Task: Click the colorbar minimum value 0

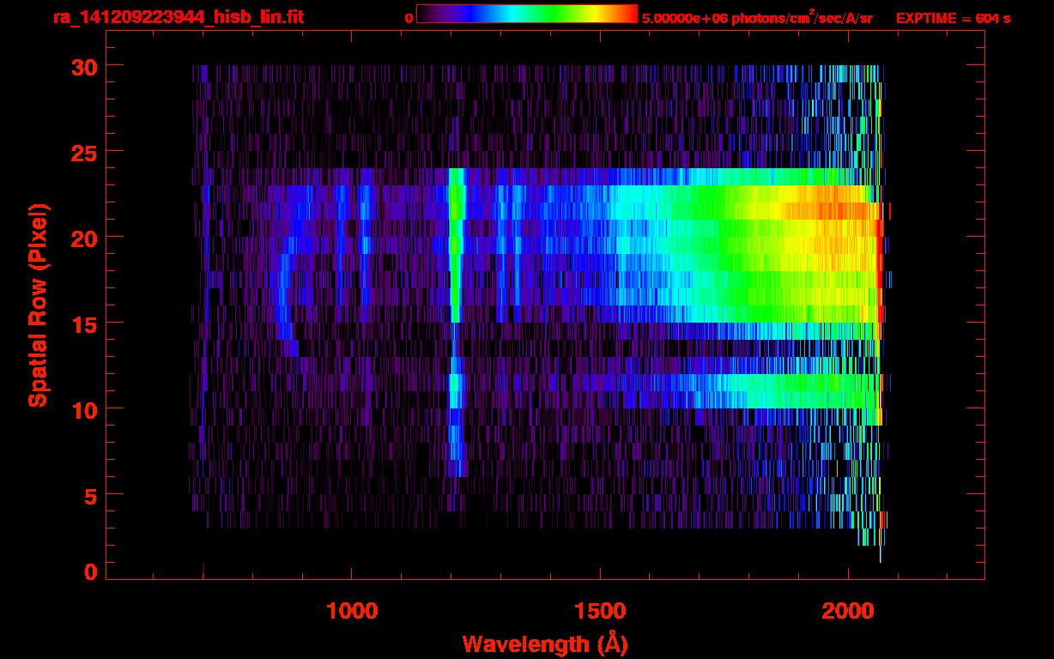Action: [409, 18]
